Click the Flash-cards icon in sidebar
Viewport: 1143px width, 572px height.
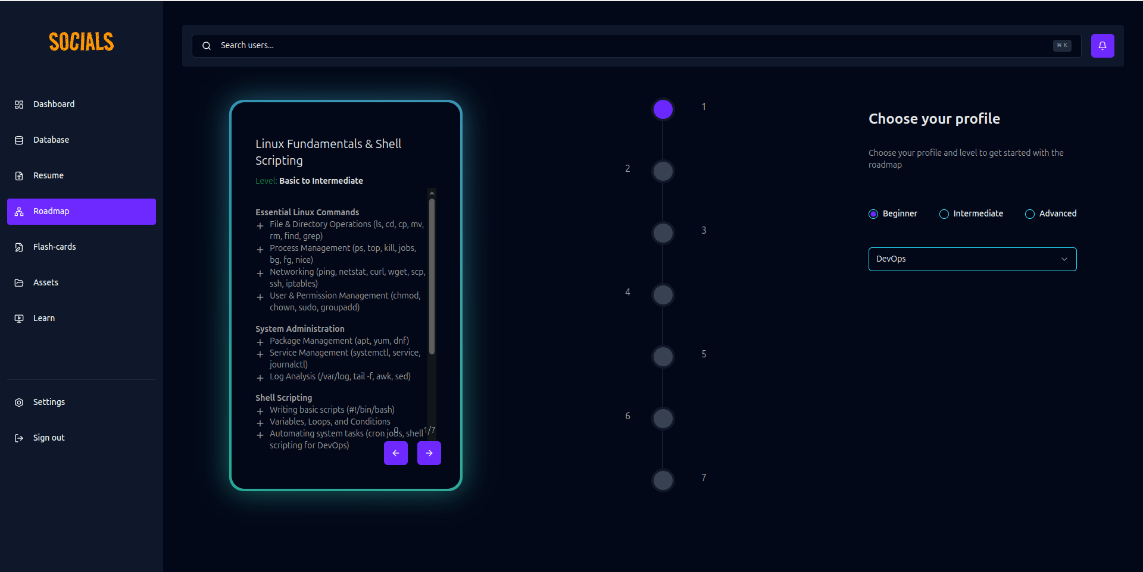[19, 247]
